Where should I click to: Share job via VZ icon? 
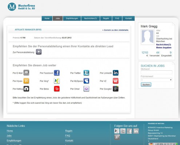click(116, 81)
